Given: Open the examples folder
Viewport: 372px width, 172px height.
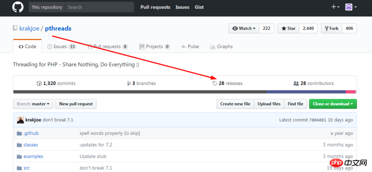Looking at the screenshot, I should [33, 156].
